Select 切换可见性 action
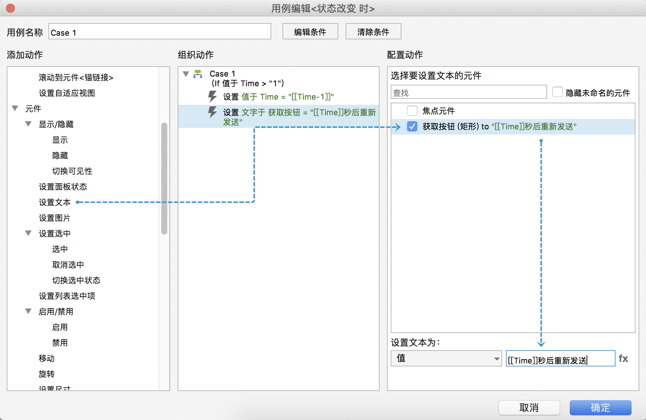The width and height of the screenshot is (646, 420). click(72, 171)
